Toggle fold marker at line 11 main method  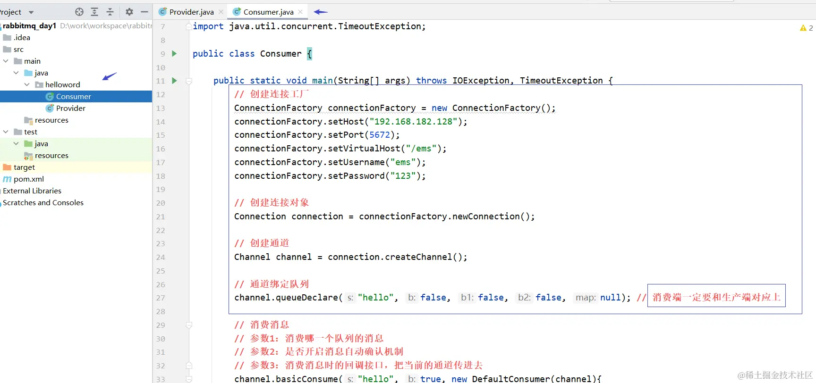[189, 81]
